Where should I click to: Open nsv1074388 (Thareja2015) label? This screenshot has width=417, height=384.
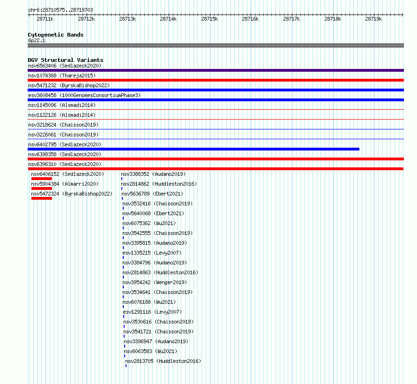tap(62, 75)
